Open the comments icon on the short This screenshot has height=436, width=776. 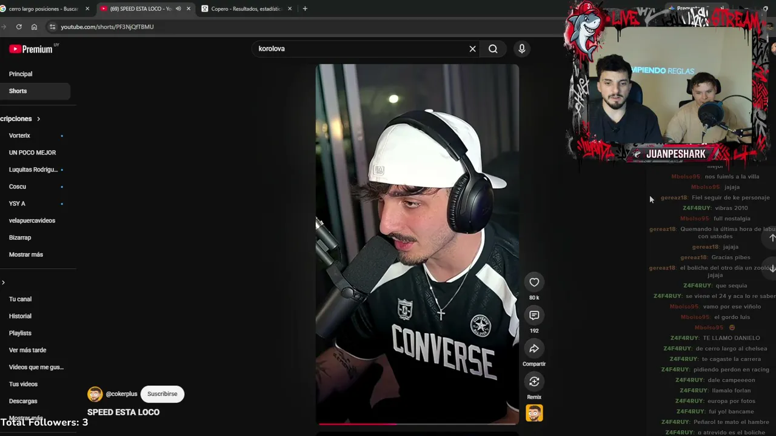tap(534, 315)
